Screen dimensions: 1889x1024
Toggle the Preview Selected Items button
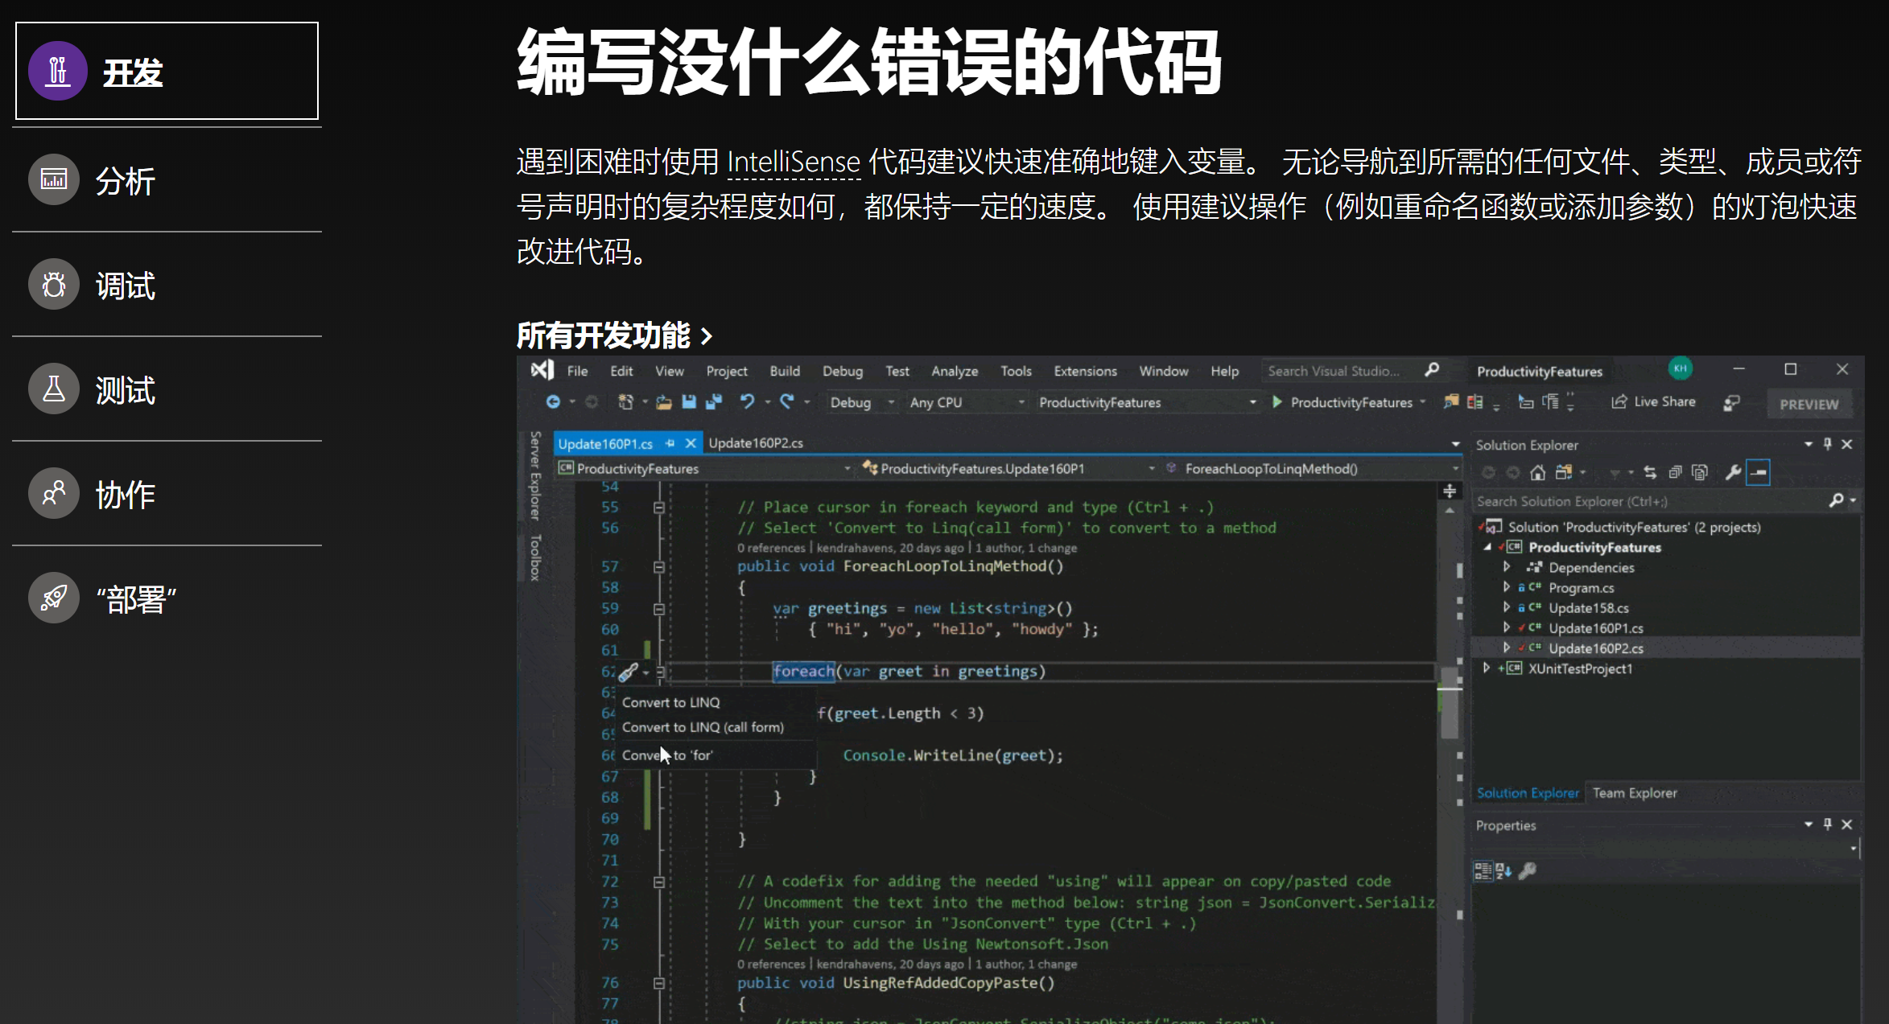click(1759, 473)
